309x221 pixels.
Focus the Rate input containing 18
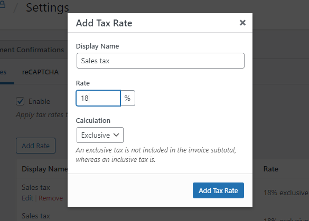tap(98, 98)
